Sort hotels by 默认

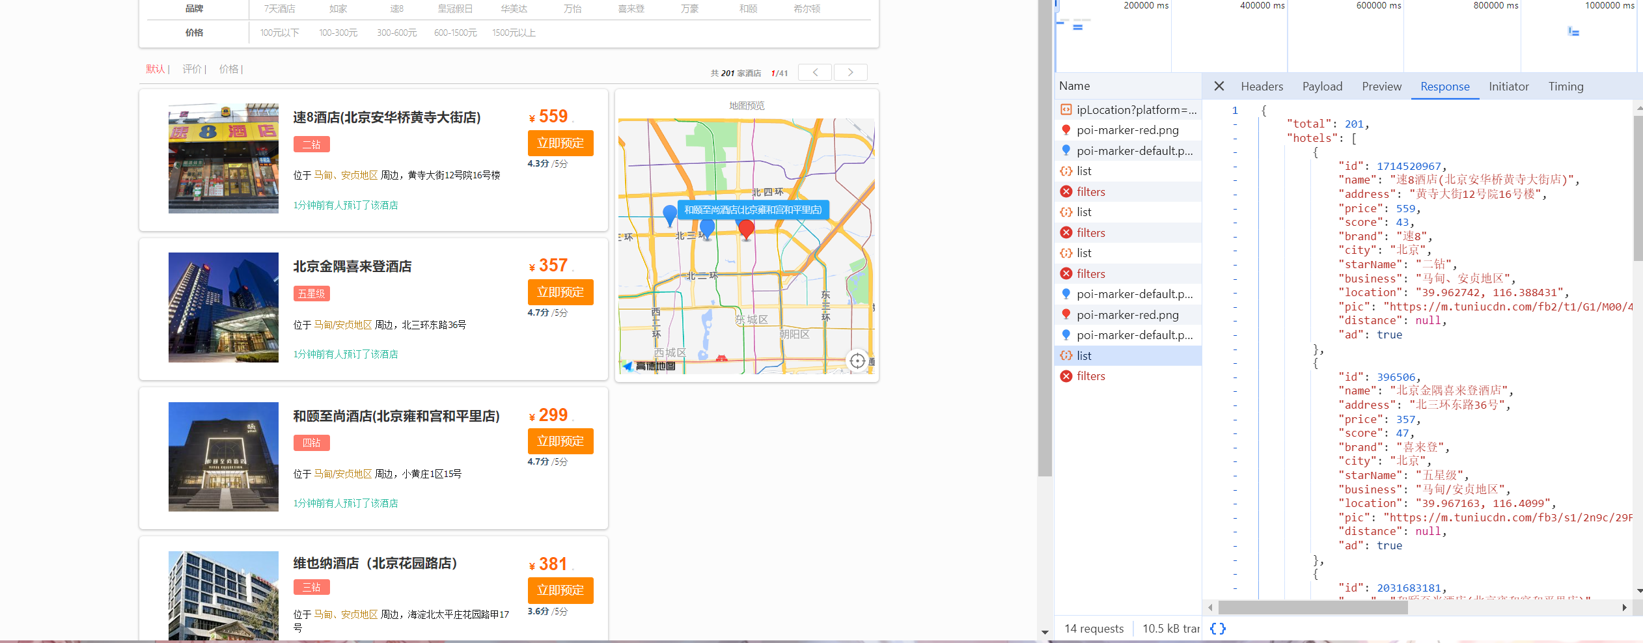click(x=156, y=69)
